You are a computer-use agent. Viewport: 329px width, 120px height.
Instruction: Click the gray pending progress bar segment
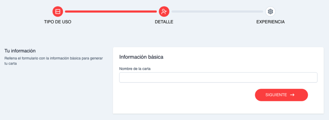point(217,12)
